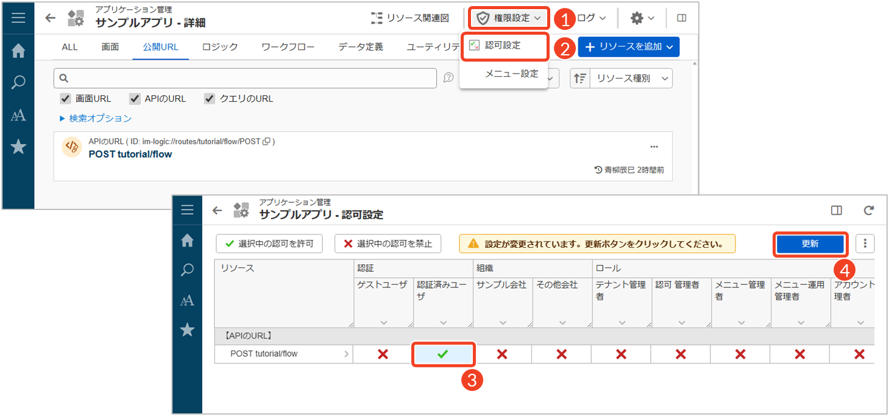This screenshot has width=889, height=417.
Task: Uncheck the 画面URL checkbox
Action: (65, 99)
